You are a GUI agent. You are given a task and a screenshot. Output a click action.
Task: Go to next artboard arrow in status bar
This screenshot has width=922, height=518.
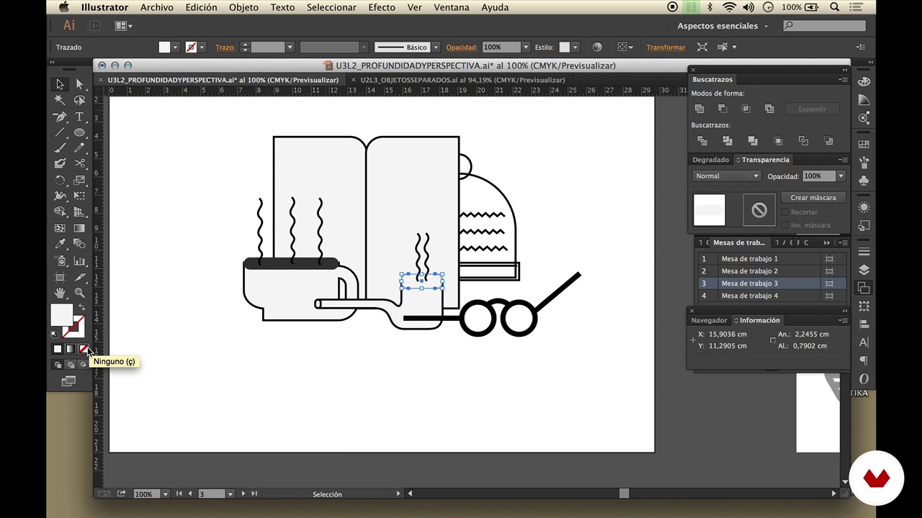pyautogui.click(x=243, y=494)
